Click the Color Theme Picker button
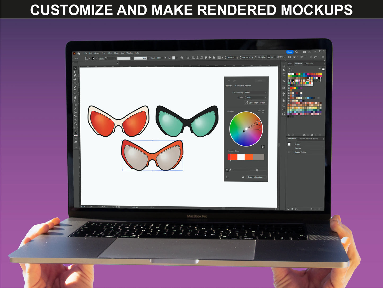Image resolution: width=383 pixels, height=288 pixels. pos(255,103)
